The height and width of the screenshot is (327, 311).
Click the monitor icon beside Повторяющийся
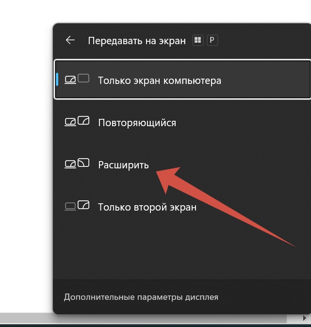[x=83, y=120]
